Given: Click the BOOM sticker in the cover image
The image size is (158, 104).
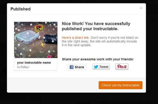Looking at the screenshot, I should (x=39, y=28).
